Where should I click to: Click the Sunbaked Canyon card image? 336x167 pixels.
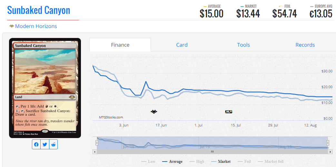[x=45, y=88]
